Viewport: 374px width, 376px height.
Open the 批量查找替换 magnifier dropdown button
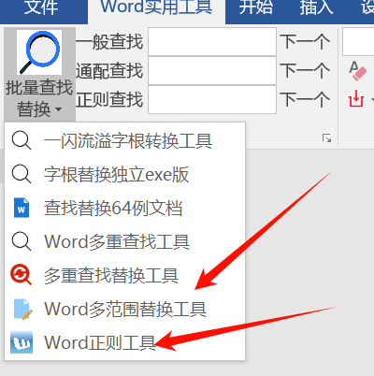tap(39, 74)
